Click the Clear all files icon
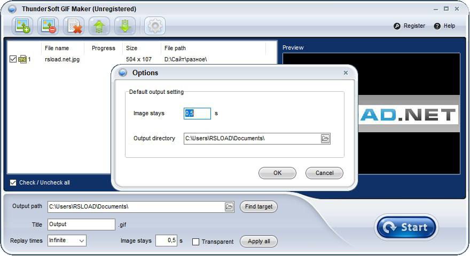The width and height of the screenshot is (470, 256). tap(74, 26)
